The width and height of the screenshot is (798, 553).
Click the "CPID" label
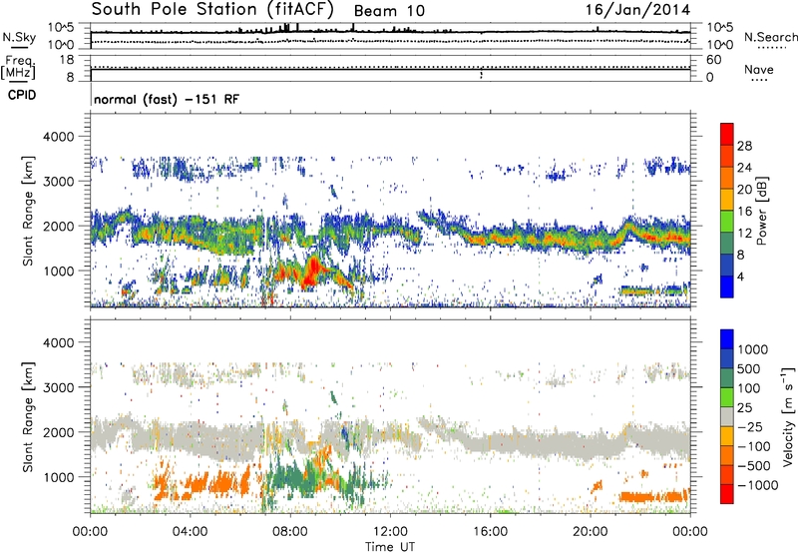[x=22, y=95]
